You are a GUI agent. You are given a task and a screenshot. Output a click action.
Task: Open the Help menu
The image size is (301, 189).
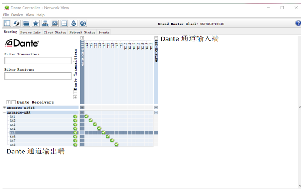[40, 15]
